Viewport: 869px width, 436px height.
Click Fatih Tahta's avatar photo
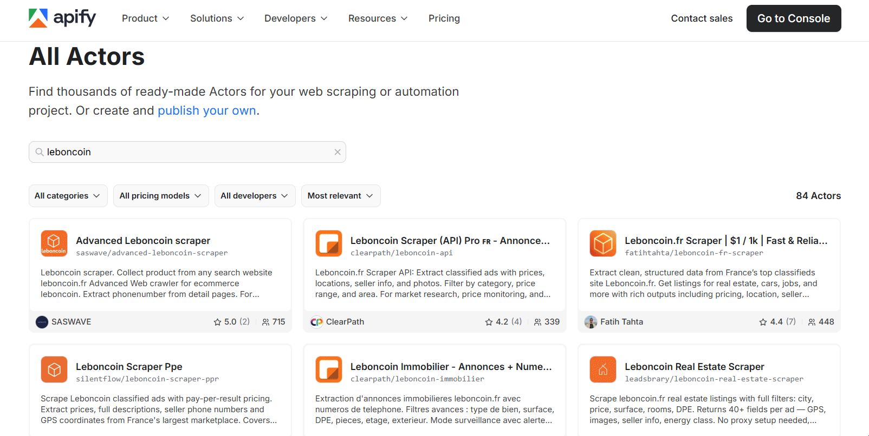pos(591,322)
